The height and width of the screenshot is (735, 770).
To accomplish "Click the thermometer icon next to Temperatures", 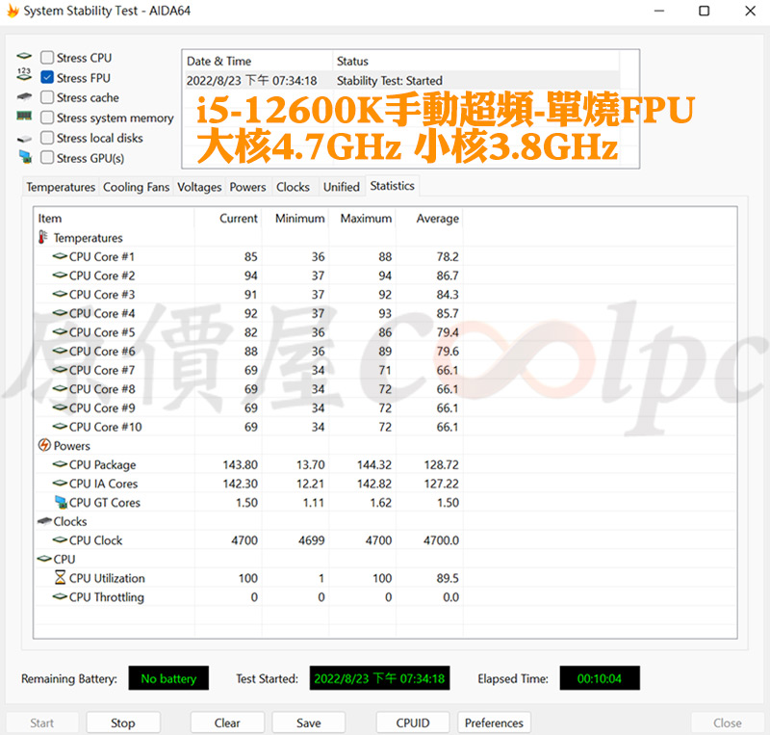I will point(43,238).
